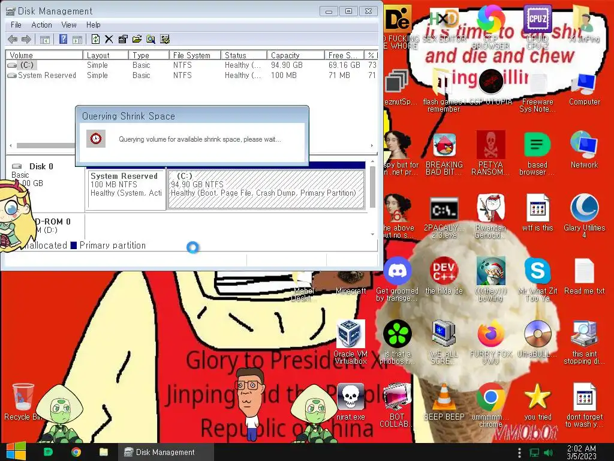Click the Back arrow in Disk Management toolbar
614x461 pixels.
(x=13, y=39)
